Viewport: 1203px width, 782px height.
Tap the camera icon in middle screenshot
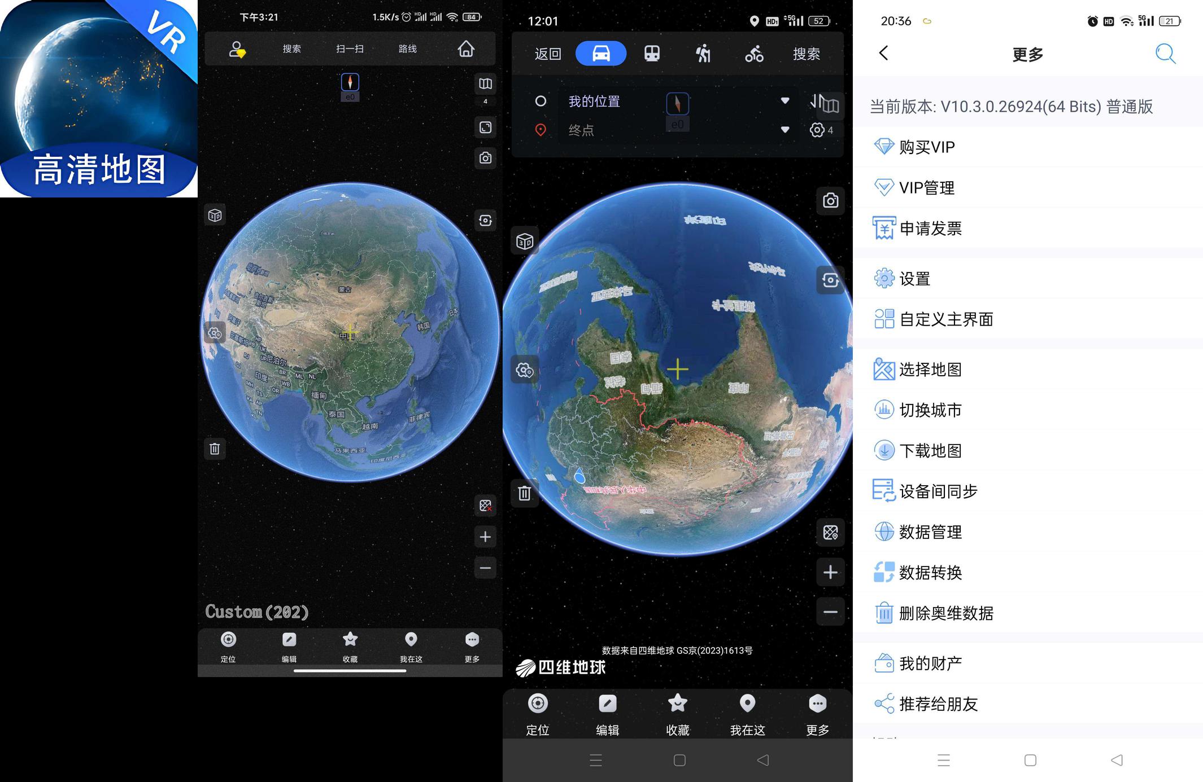[x=830, y=201]
